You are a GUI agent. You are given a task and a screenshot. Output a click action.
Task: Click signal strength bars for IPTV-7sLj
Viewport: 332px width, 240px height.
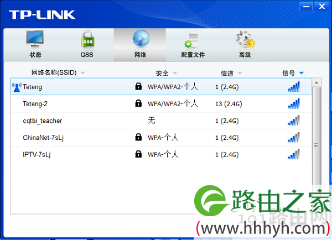294,154
